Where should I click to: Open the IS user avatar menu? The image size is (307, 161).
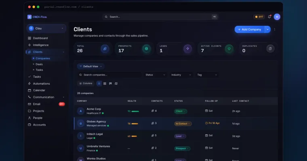click(277, 17)
